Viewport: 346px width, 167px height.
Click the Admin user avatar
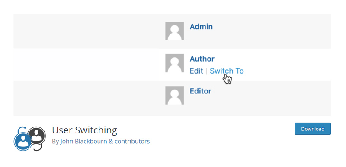[175, 31]
